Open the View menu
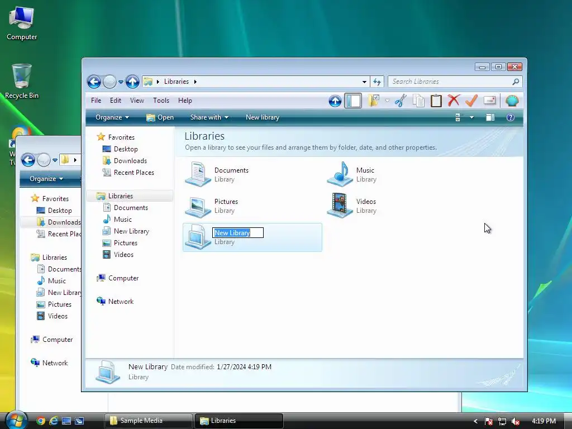Image resolution: width=572 pixels, height=429 pixels. (x=137, y=101)
